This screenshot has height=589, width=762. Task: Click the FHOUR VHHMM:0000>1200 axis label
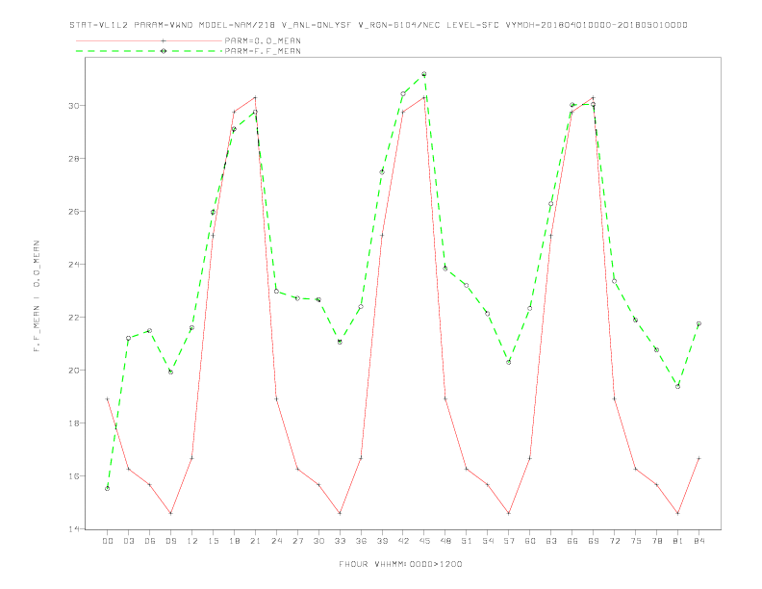pyautogui.click(x=400, y=564)
